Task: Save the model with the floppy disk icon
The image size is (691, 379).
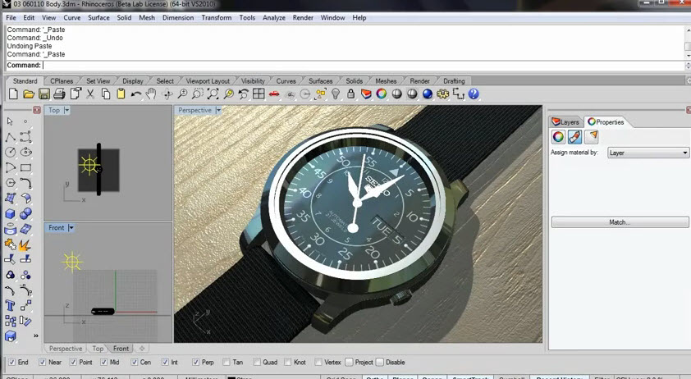Action: pos(44,94)
